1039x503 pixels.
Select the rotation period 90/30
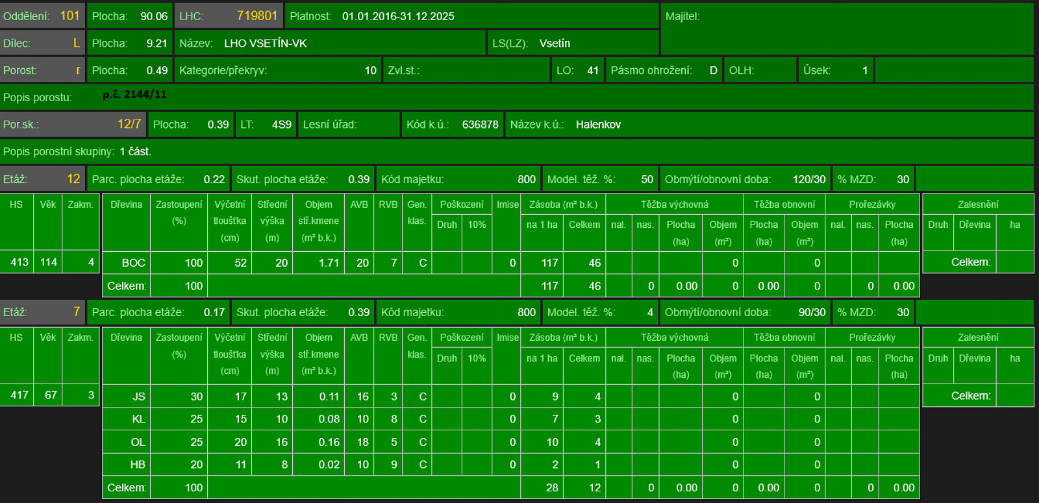click(812, 312)
